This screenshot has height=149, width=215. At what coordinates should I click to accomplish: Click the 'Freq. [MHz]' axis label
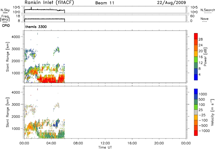point(5,18)
